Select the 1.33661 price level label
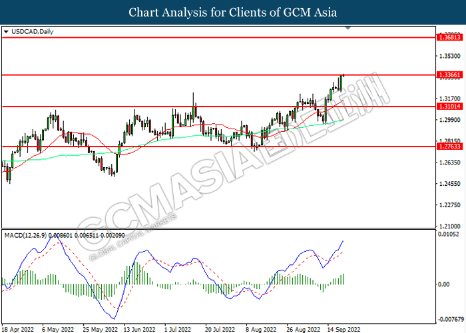Image resolution: width=466 pixels, height=333 pixels. click(x=449, y=75)
